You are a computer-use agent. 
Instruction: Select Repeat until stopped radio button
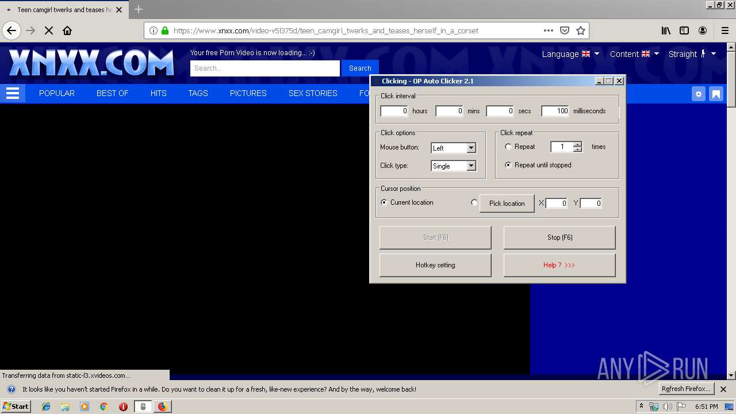pyautogui.click(x=508, y=165)
